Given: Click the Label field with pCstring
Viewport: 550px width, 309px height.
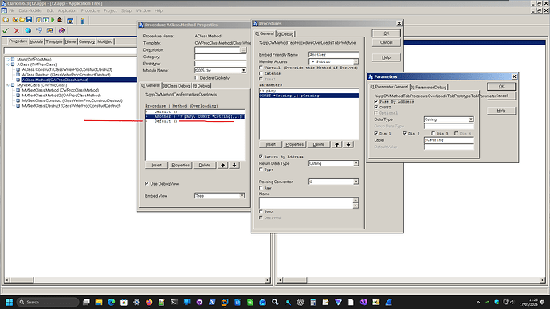Looking at the screenshot, I should pos(449,140).
